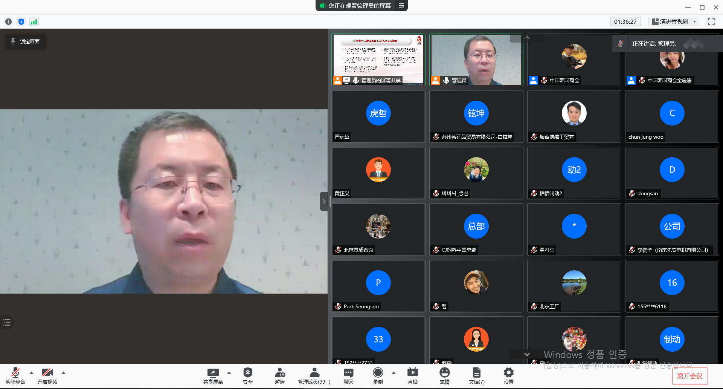Open 管理成员(99+) participants panel
Screen dimensions: 723x389
pyautogui.click(x=314, y=376)
